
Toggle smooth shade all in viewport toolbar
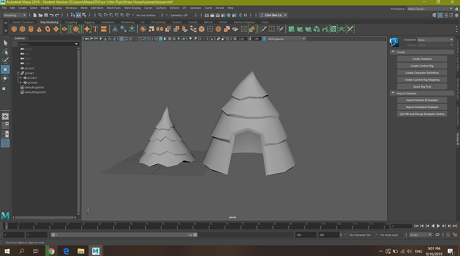point(161,39)
